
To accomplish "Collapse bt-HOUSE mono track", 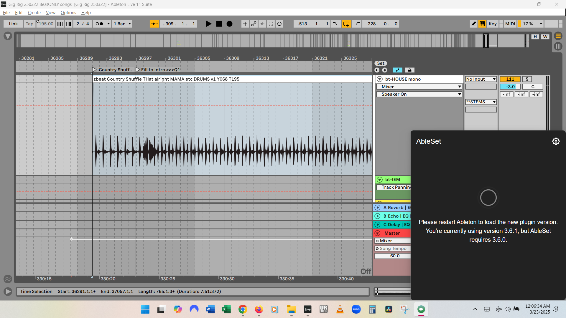I will pyautogui.click(x=380, y=79).
